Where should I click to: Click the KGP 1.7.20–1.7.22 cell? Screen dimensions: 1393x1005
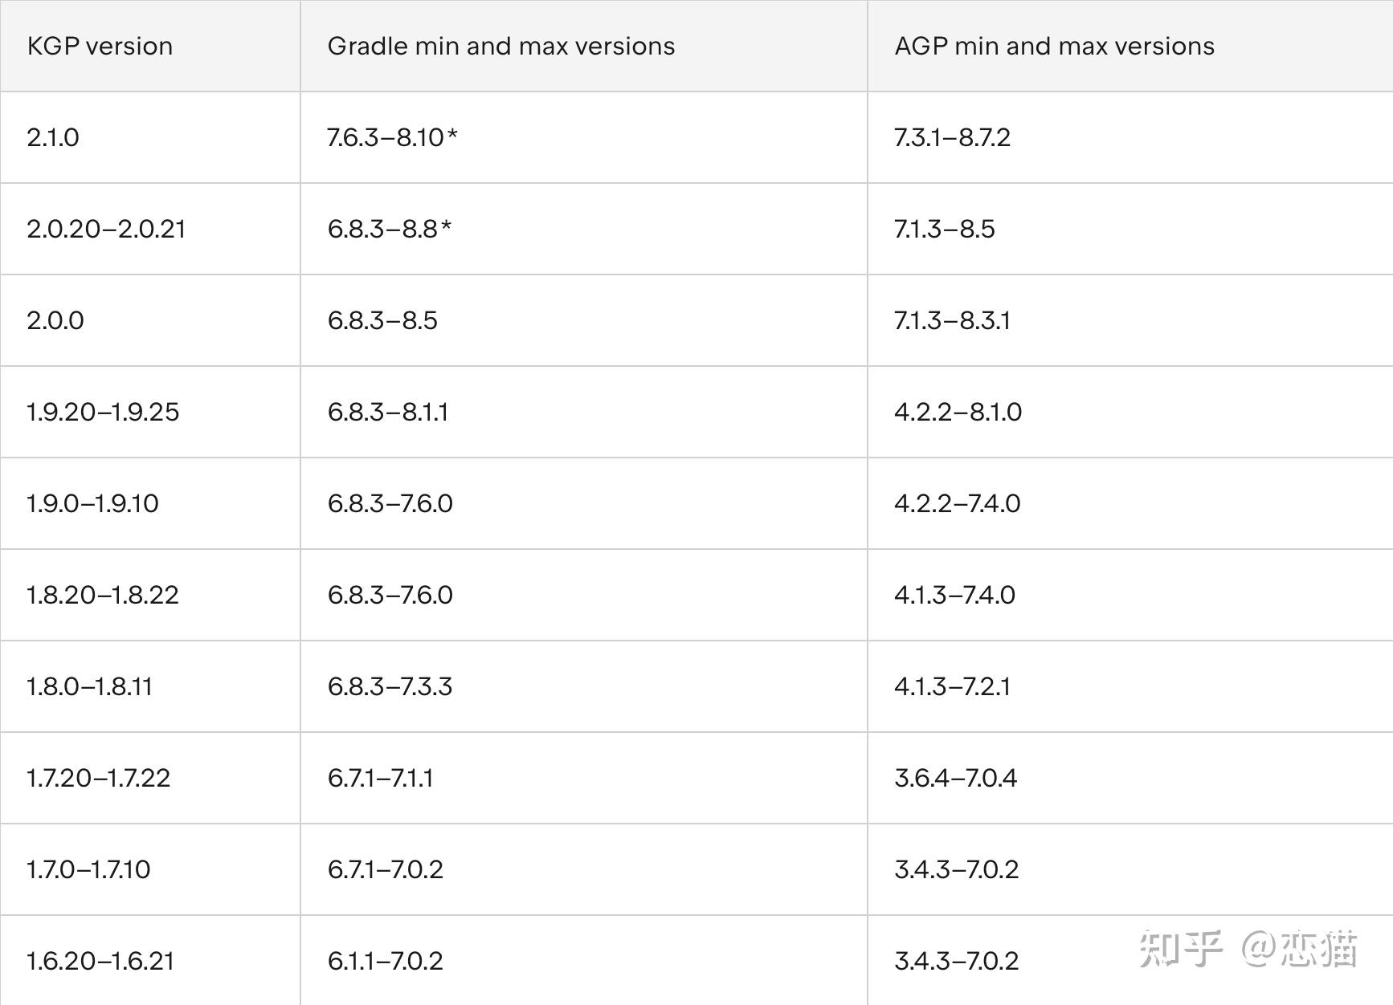pos(99,778)
